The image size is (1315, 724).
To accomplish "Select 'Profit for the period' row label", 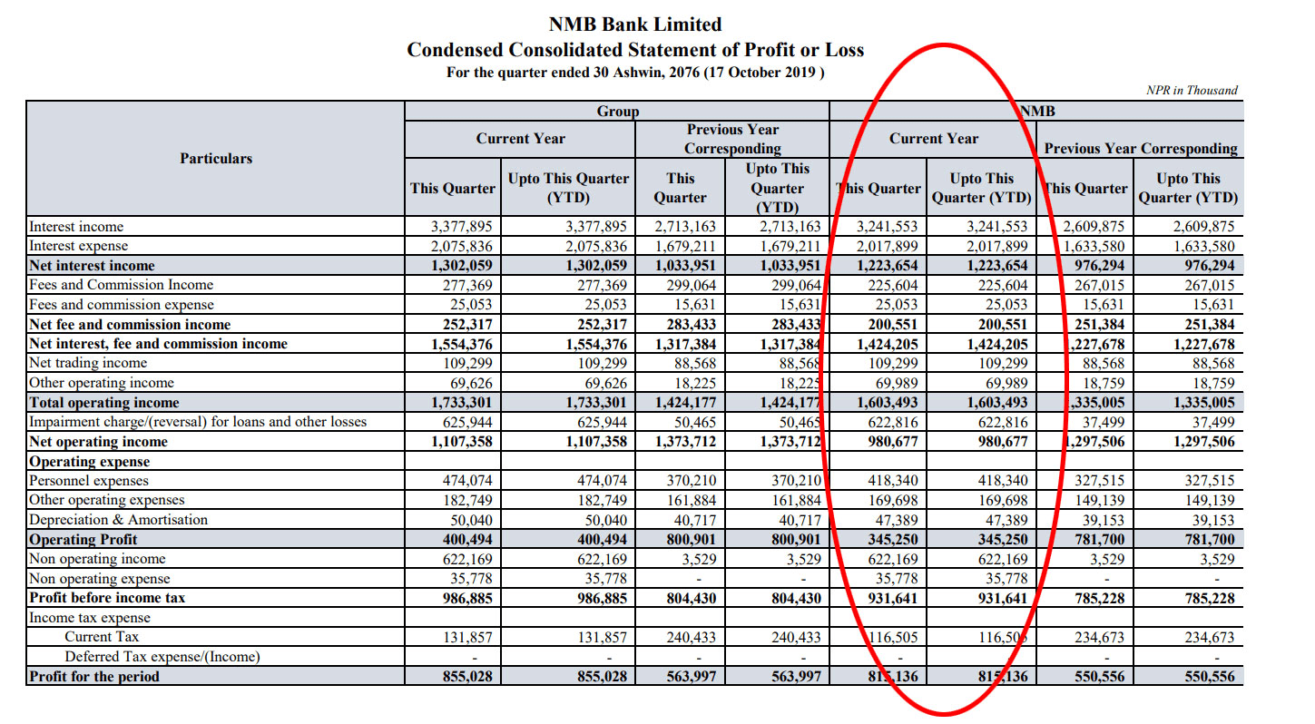I will coord(94,677).
